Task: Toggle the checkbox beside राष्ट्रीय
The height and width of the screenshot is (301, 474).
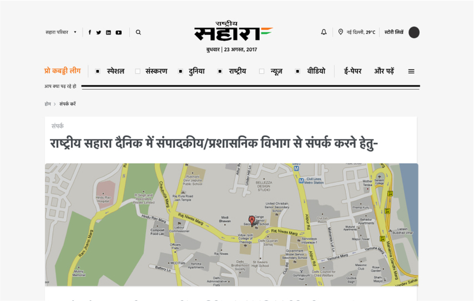Action: (x=220, y=72)
